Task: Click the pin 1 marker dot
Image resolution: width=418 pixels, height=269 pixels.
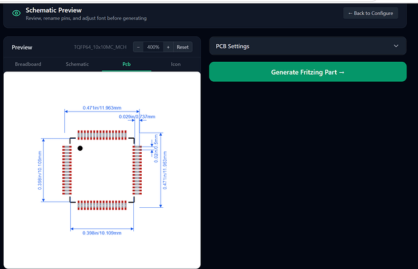Action: click(80, 148)
